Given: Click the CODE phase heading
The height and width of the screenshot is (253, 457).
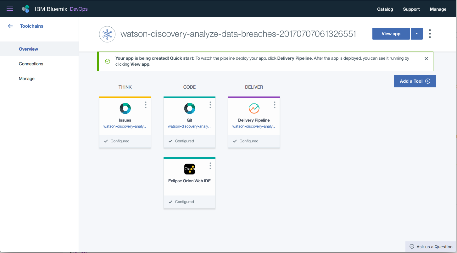Looking at the screenshot, I should point(190,87).
